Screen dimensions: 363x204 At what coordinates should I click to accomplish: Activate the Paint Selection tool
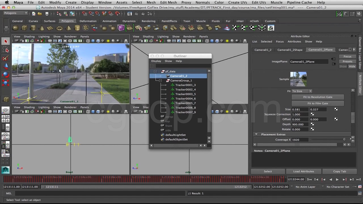[6, 58]
